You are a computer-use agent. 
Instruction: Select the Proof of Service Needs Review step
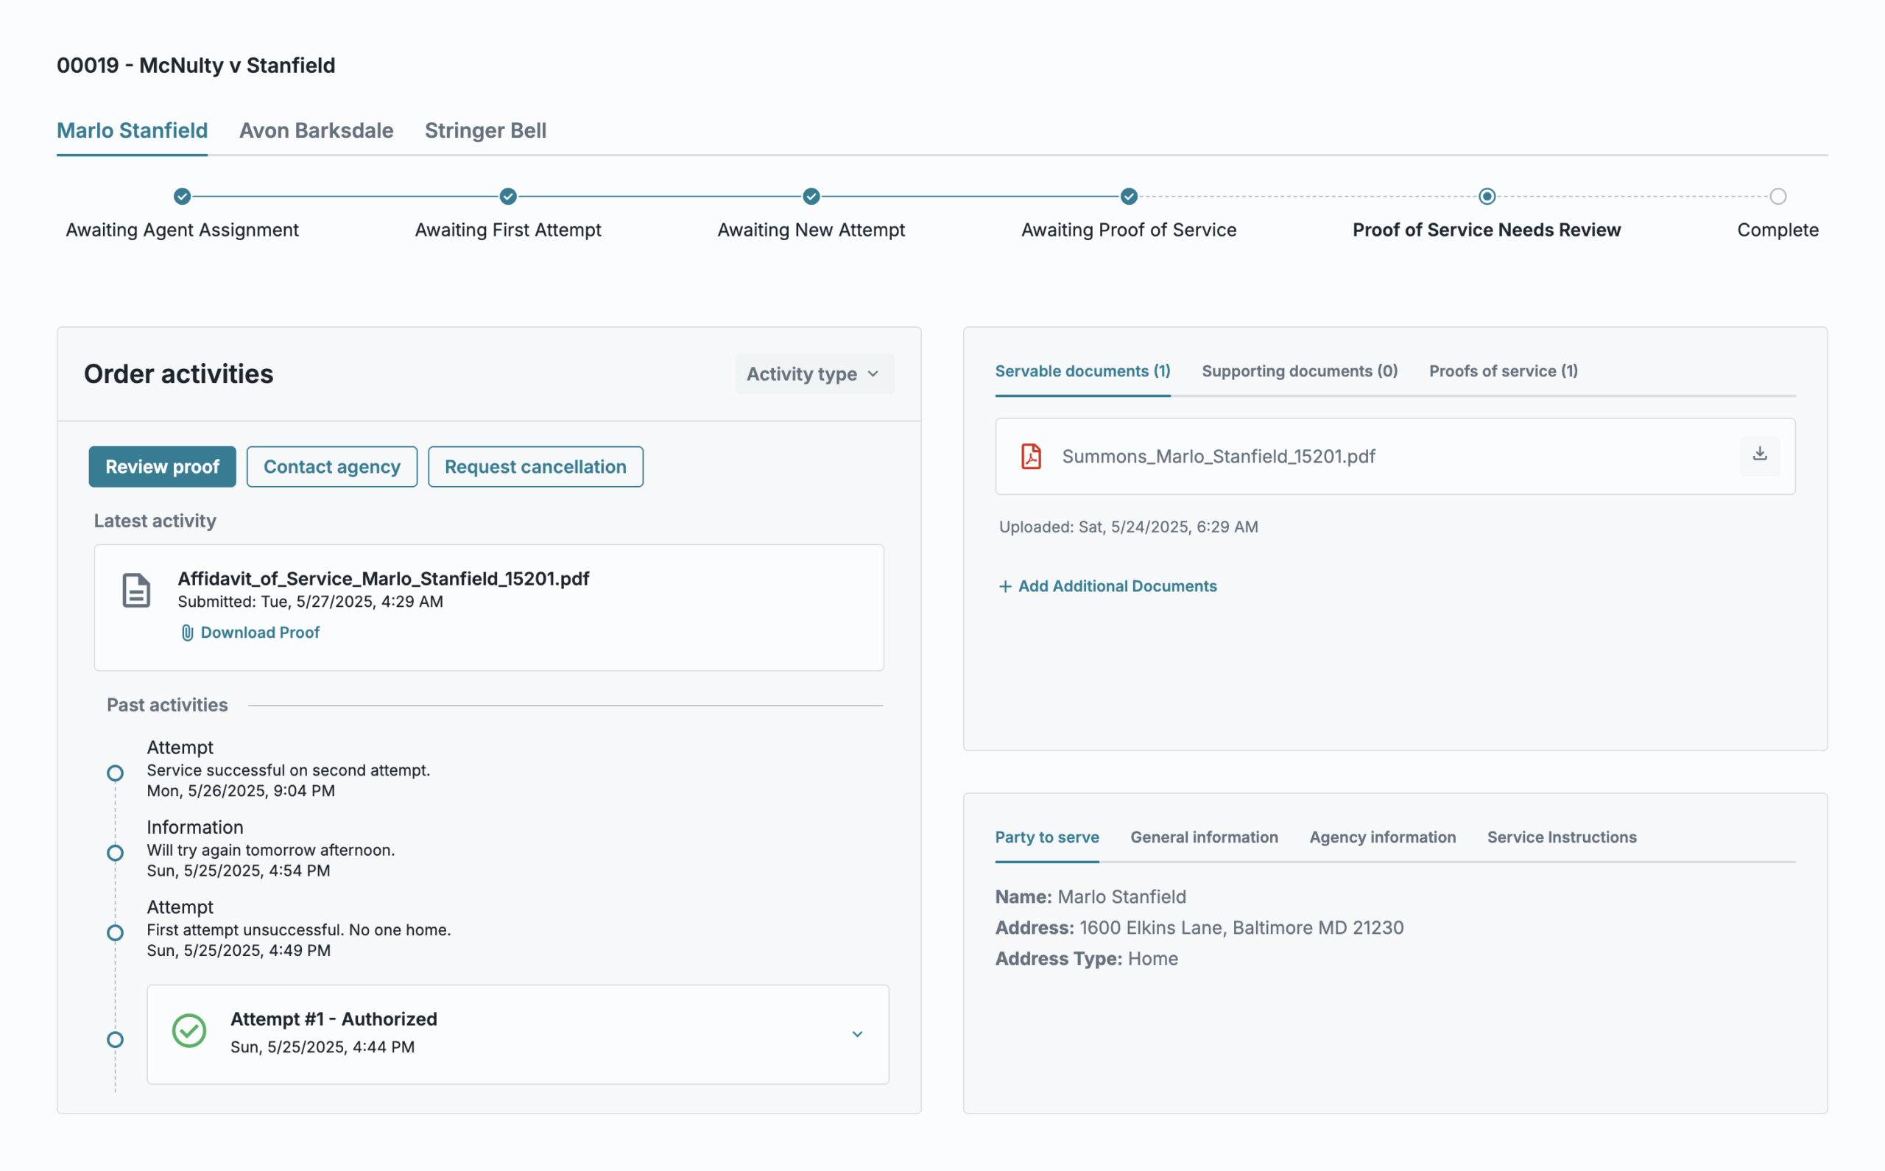pos(1487,197)
